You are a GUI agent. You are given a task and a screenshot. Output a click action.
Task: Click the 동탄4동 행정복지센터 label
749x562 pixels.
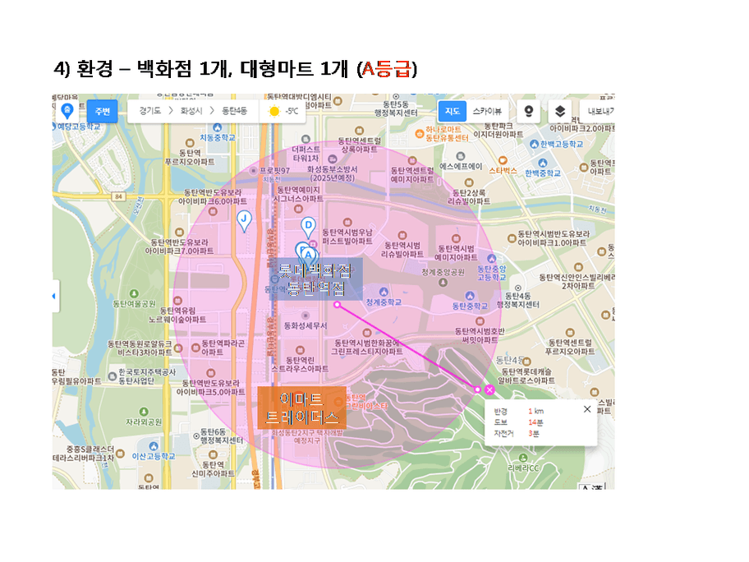click(x=517, y=300)
